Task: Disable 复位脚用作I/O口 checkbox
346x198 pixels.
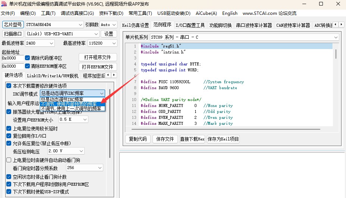Action: [x=9, y=136]
